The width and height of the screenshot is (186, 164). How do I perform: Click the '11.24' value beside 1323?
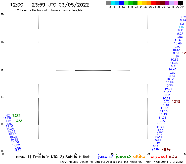coord(8,121)
